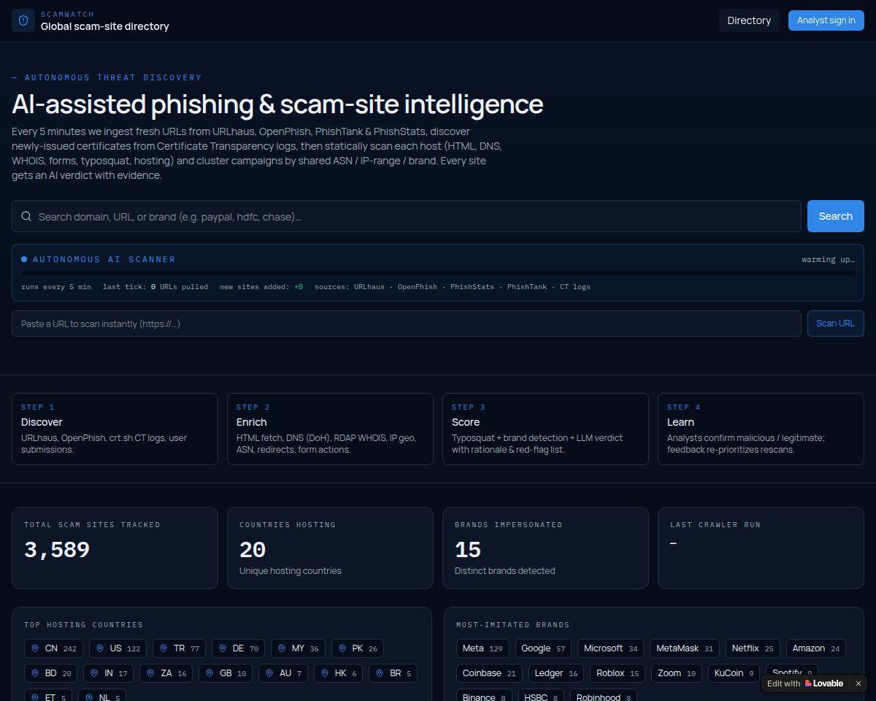Click the 'warming up…' scanner status text
The image size is (876, 701).
[828, 259]
